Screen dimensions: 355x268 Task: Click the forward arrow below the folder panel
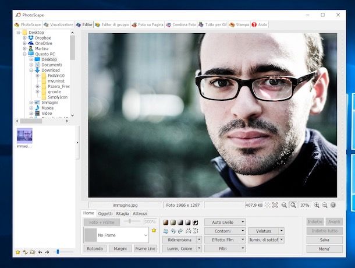[47, 252]
